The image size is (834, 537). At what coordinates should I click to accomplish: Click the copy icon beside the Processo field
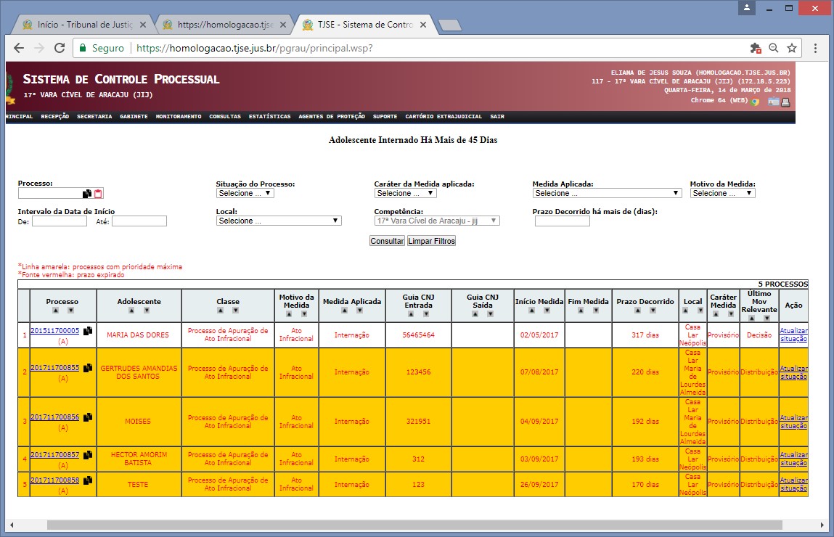87,194
